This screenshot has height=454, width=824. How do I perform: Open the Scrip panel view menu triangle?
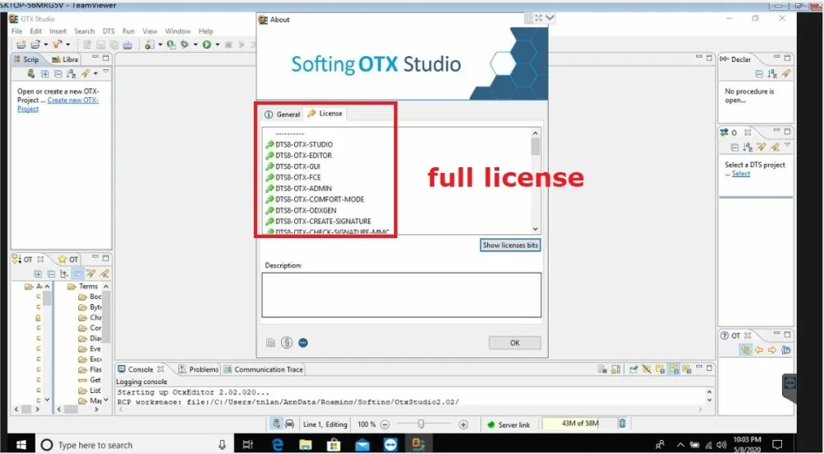click(105, 71)
